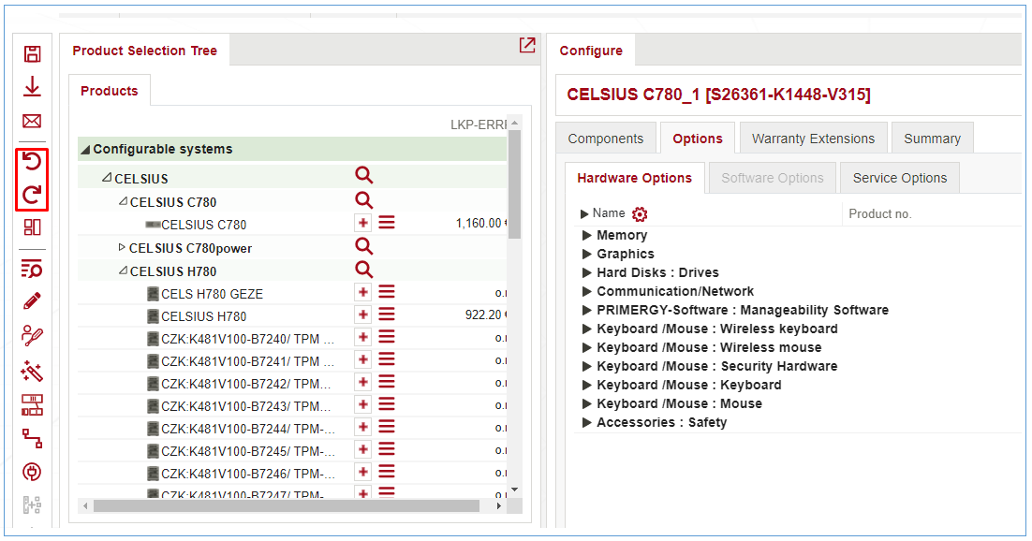Collapse the CELSIUS C780 group node
This screenshot has width=1032, height=541.
[x=123, y=201]
